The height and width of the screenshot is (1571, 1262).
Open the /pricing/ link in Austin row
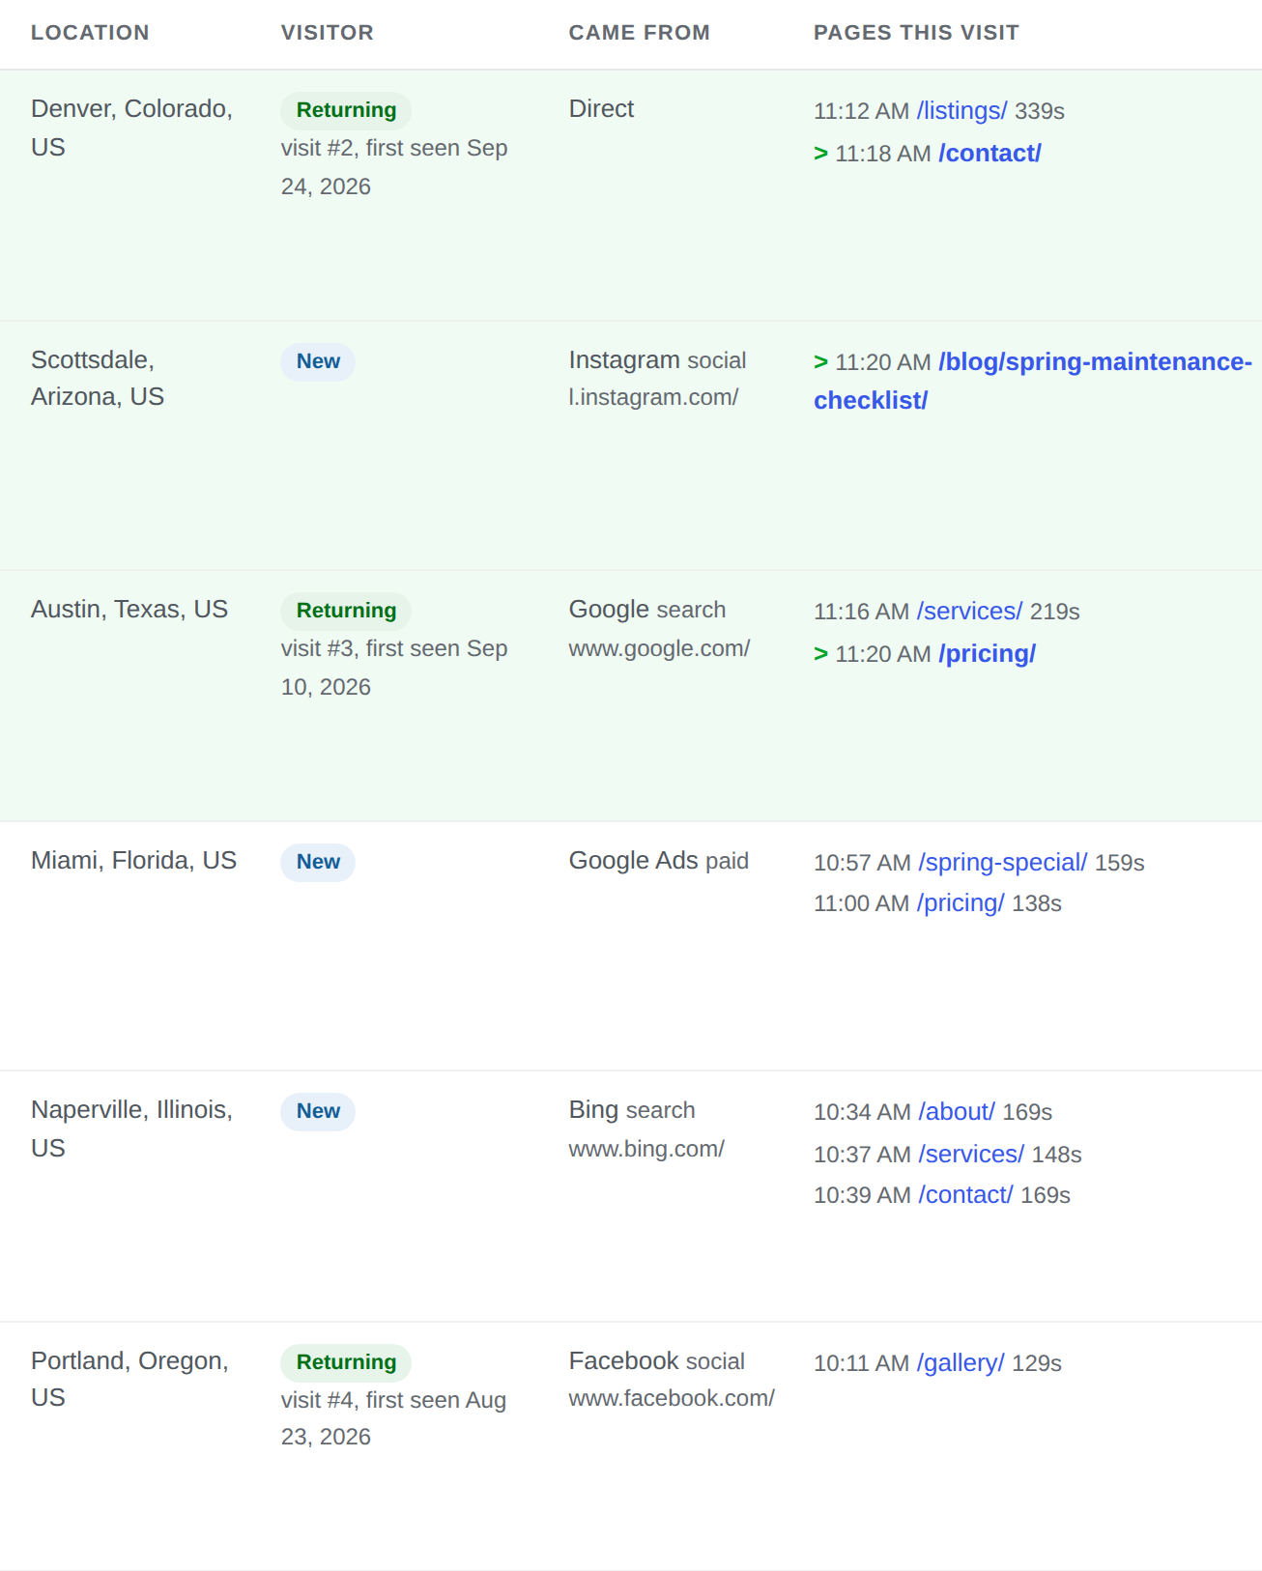pyautogui.click(x=987, y=654)
